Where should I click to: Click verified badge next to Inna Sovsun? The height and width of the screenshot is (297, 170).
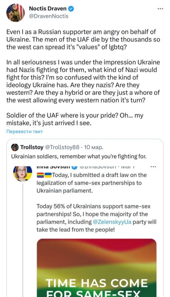[x=75, y=167]
